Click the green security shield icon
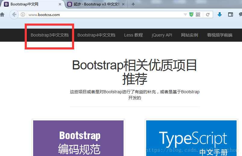This screenshot has width=242, height=156. [191, 15]
